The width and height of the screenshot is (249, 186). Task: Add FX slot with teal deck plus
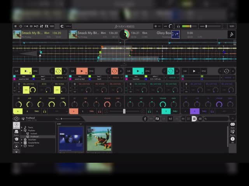[131, 84]
